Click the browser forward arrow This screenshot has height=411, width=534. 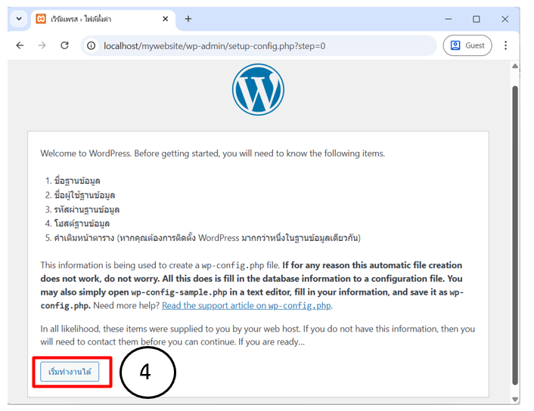[42, 45]
